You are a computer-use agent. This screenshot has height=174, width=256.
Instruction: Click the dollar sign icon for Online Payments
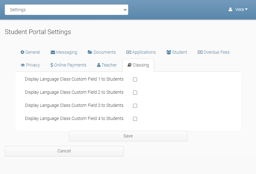[52, 65]
